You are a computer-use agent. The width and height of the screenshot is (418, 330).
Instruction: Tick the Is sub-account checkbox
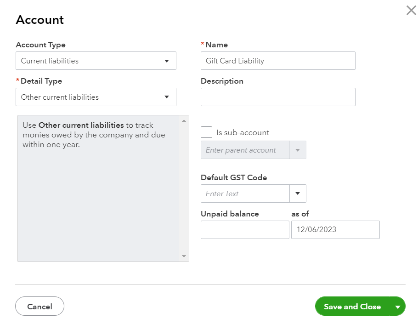(207, 132)
